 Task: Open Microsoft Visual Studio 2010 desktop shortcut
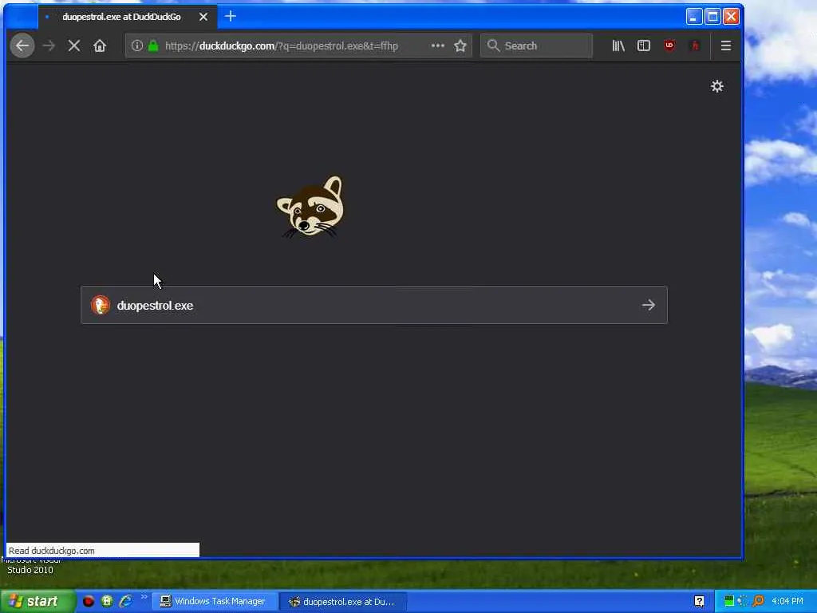click(x=31, y=565)
